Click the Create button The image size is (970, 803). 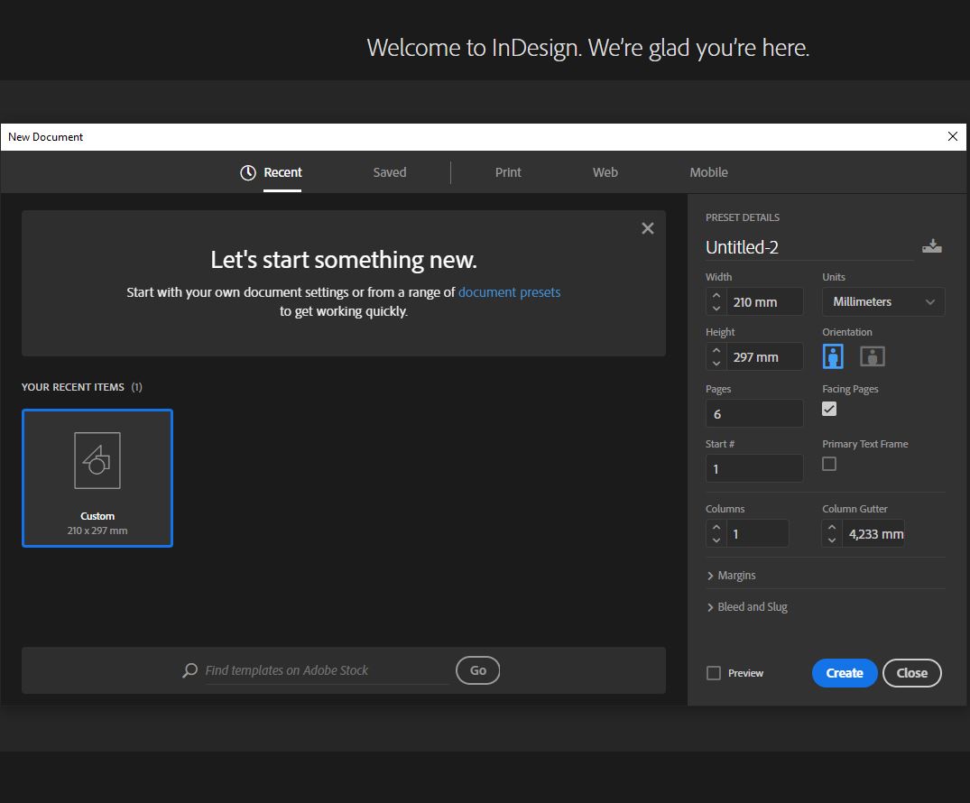click(x=845, y=673)
